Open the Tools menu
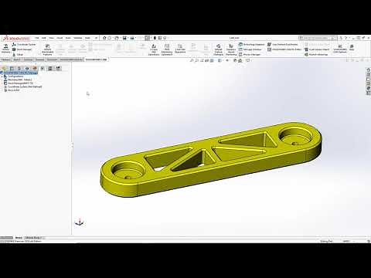Screen dimensions: 371x278 pos(68,38)
